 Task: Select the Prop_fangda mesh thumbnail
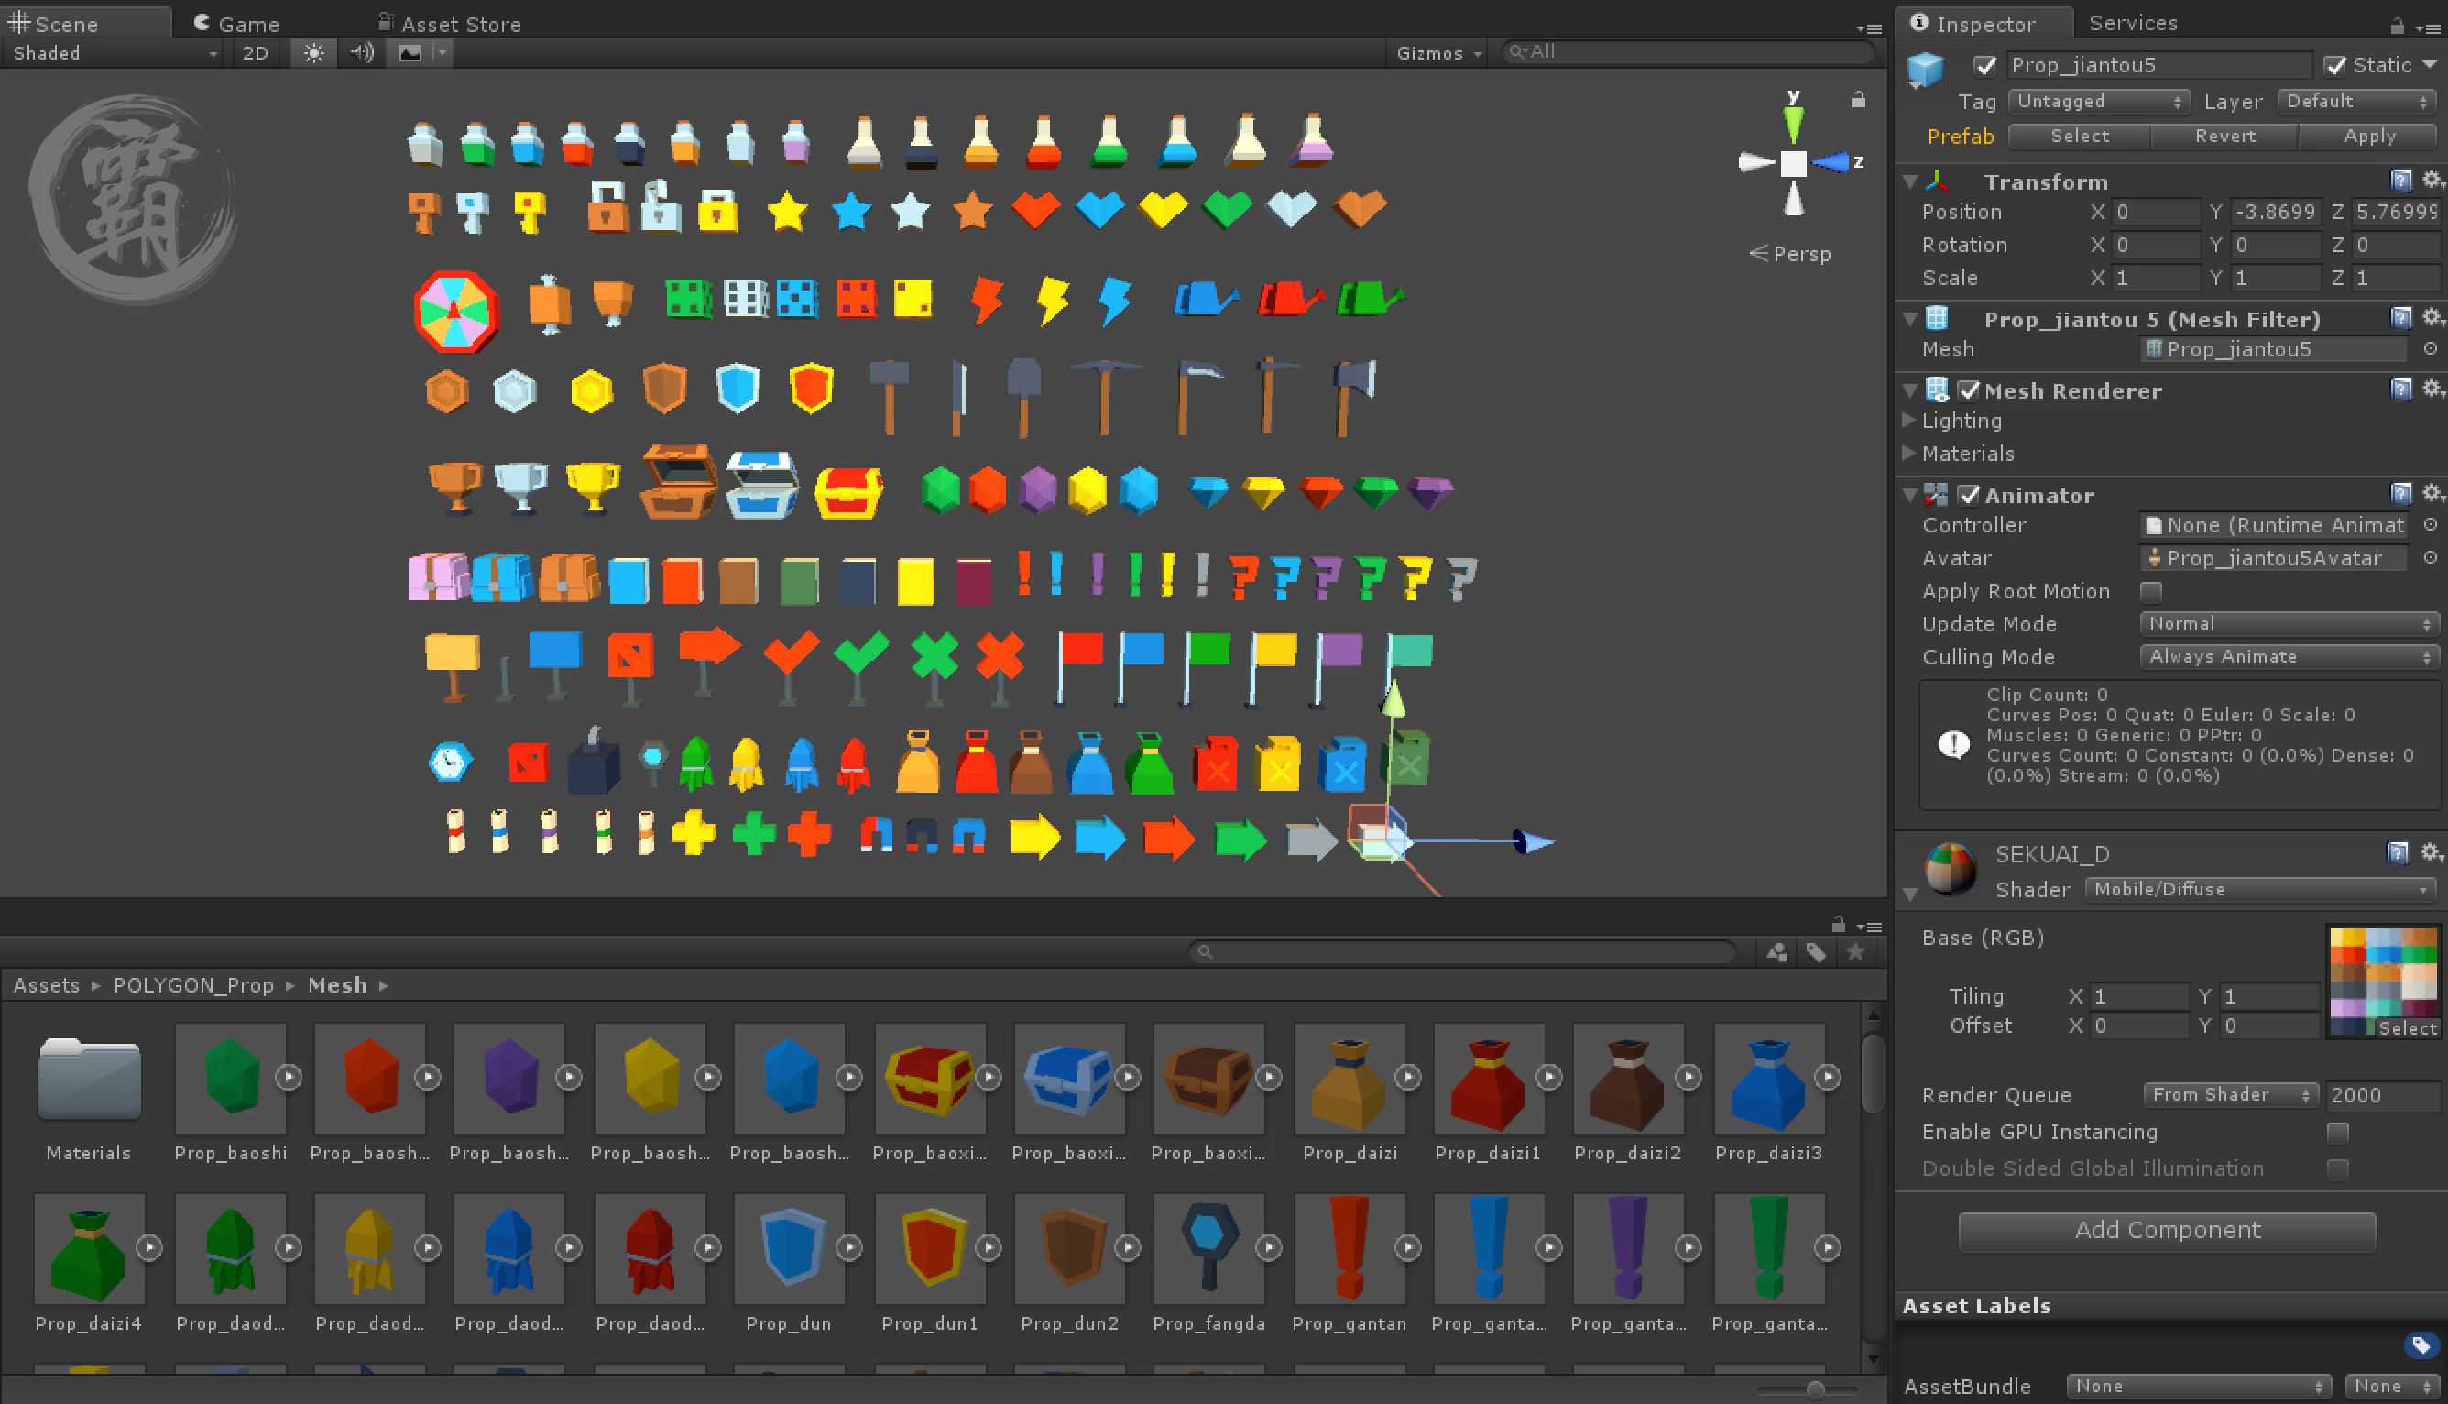1208,1250
